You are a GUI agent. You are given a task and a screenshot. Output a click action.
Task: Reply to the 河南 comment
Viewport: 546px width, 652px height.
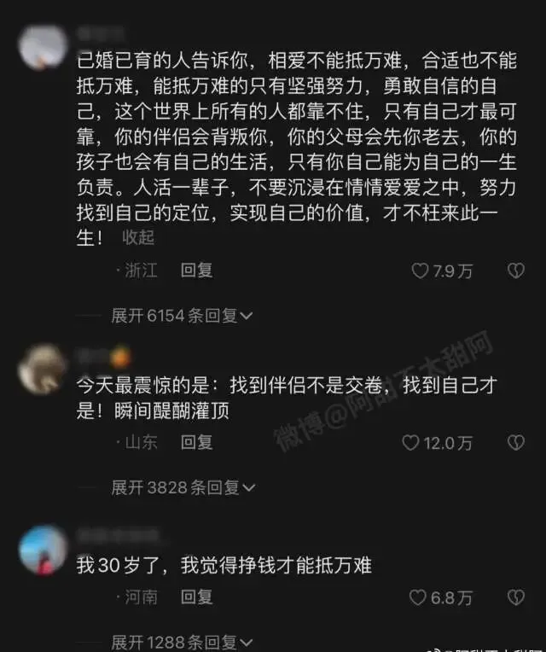click(196, 597)
